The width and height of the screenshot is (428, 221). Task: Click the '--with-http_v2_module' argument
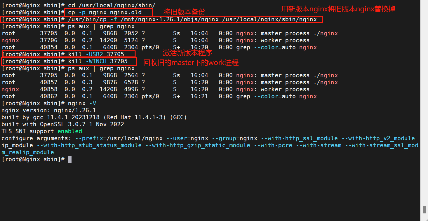pos(378,138)
